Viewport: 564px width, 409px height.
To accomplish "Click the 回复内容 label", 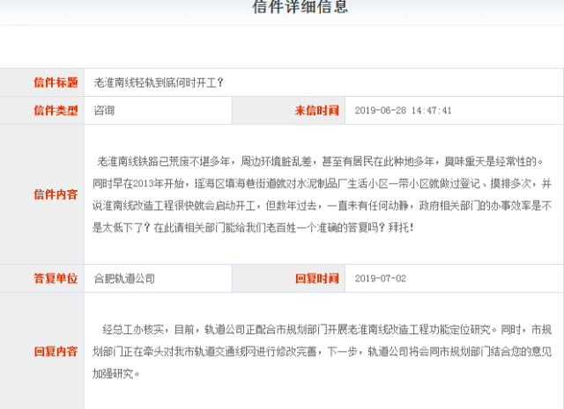I will click(56, 351).
